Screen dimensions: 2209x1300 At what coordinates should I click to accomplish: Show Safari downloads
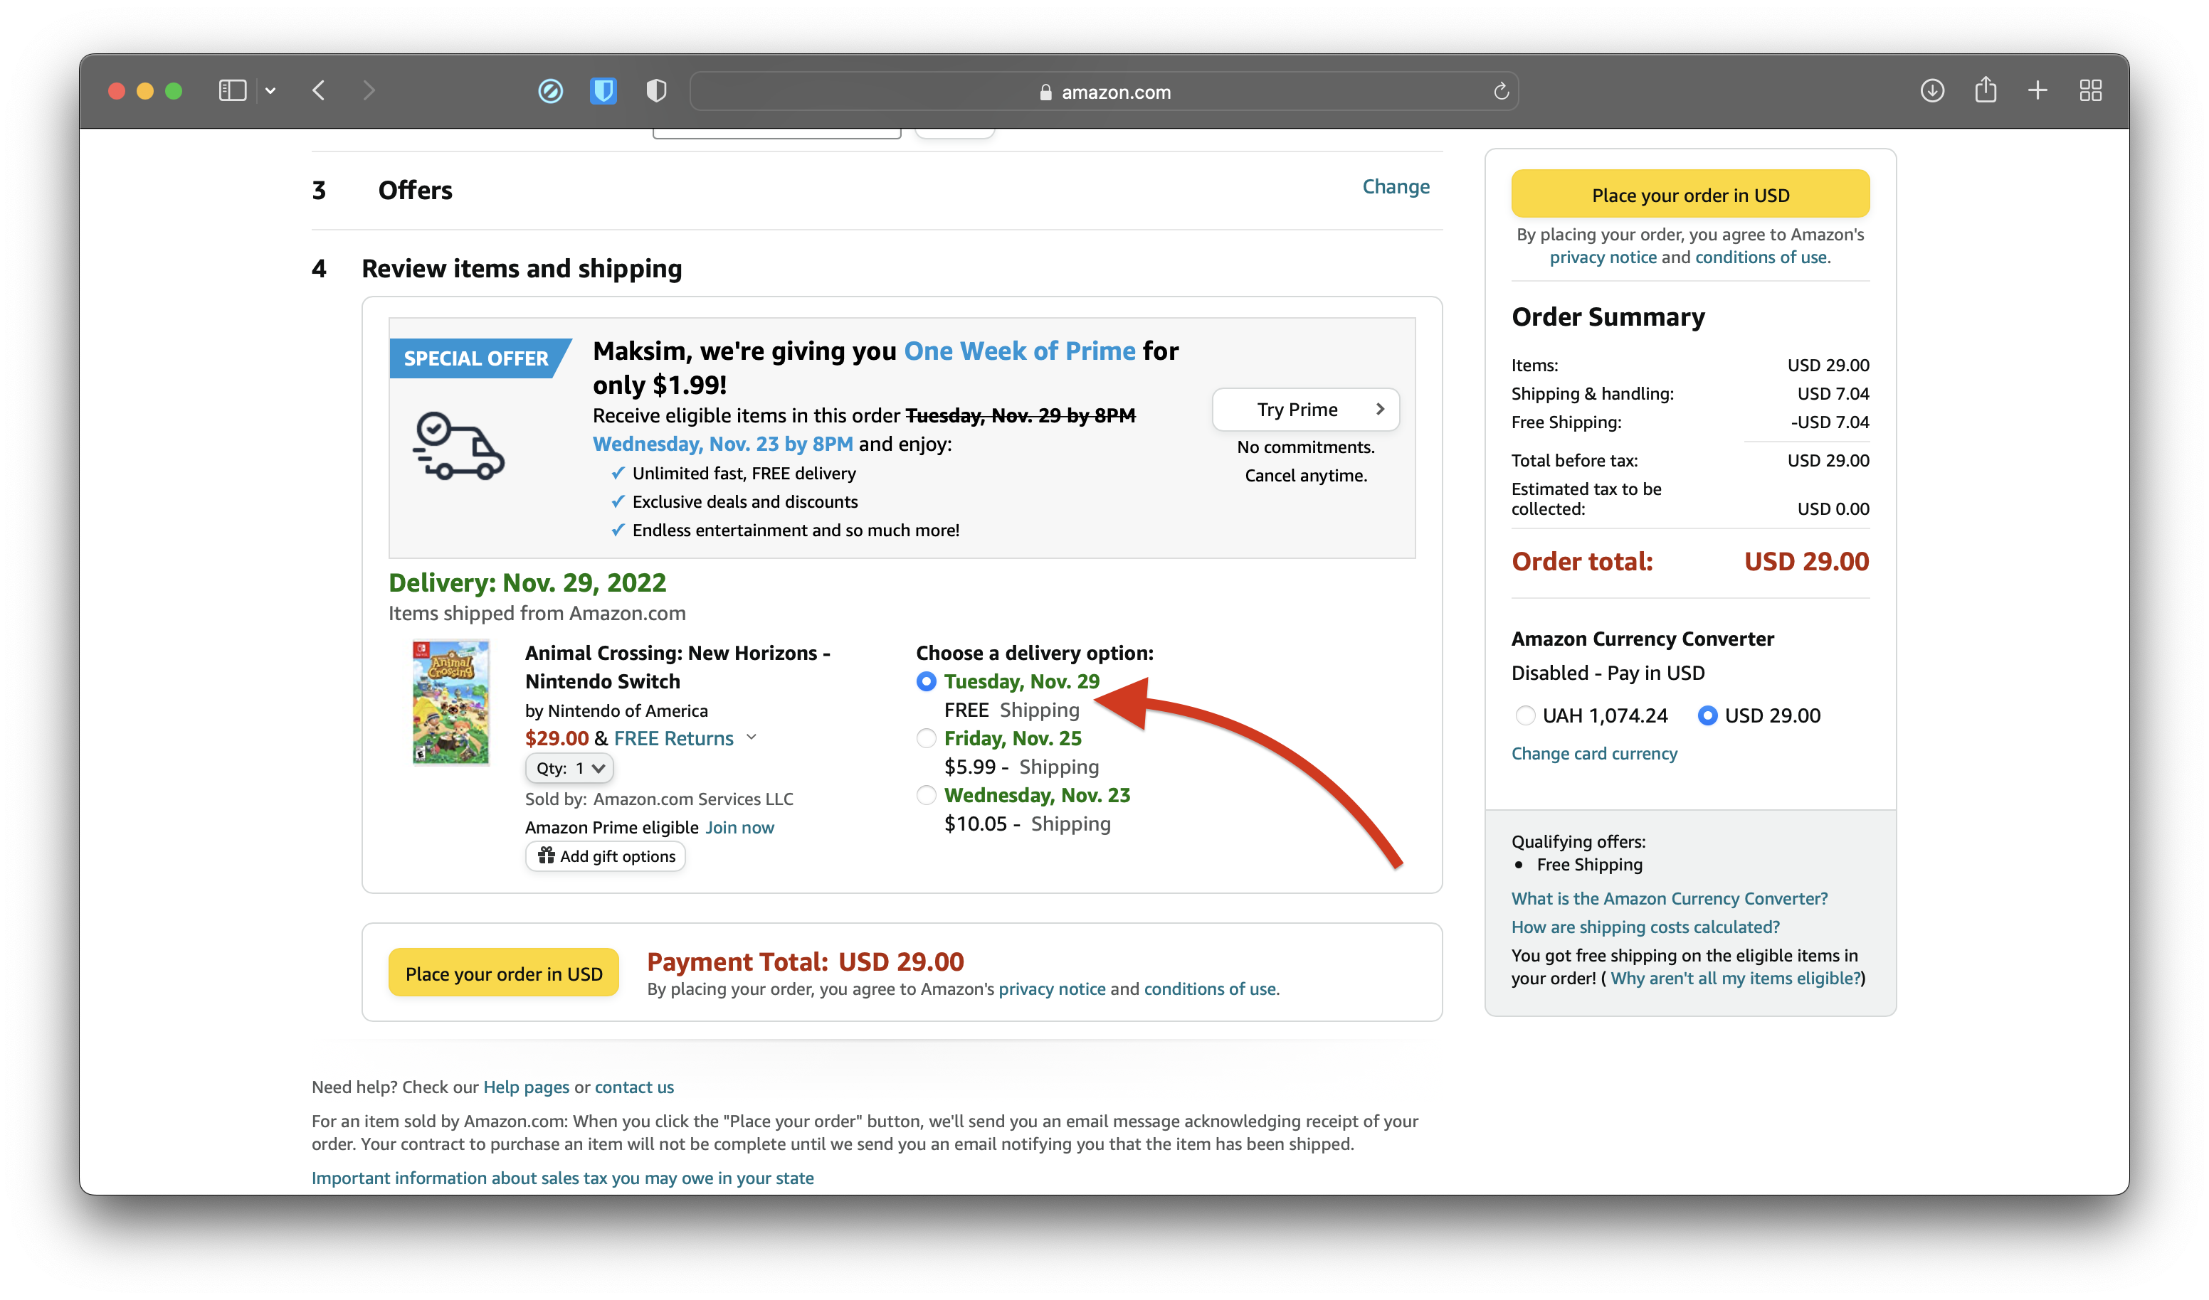click(1932, 91)
